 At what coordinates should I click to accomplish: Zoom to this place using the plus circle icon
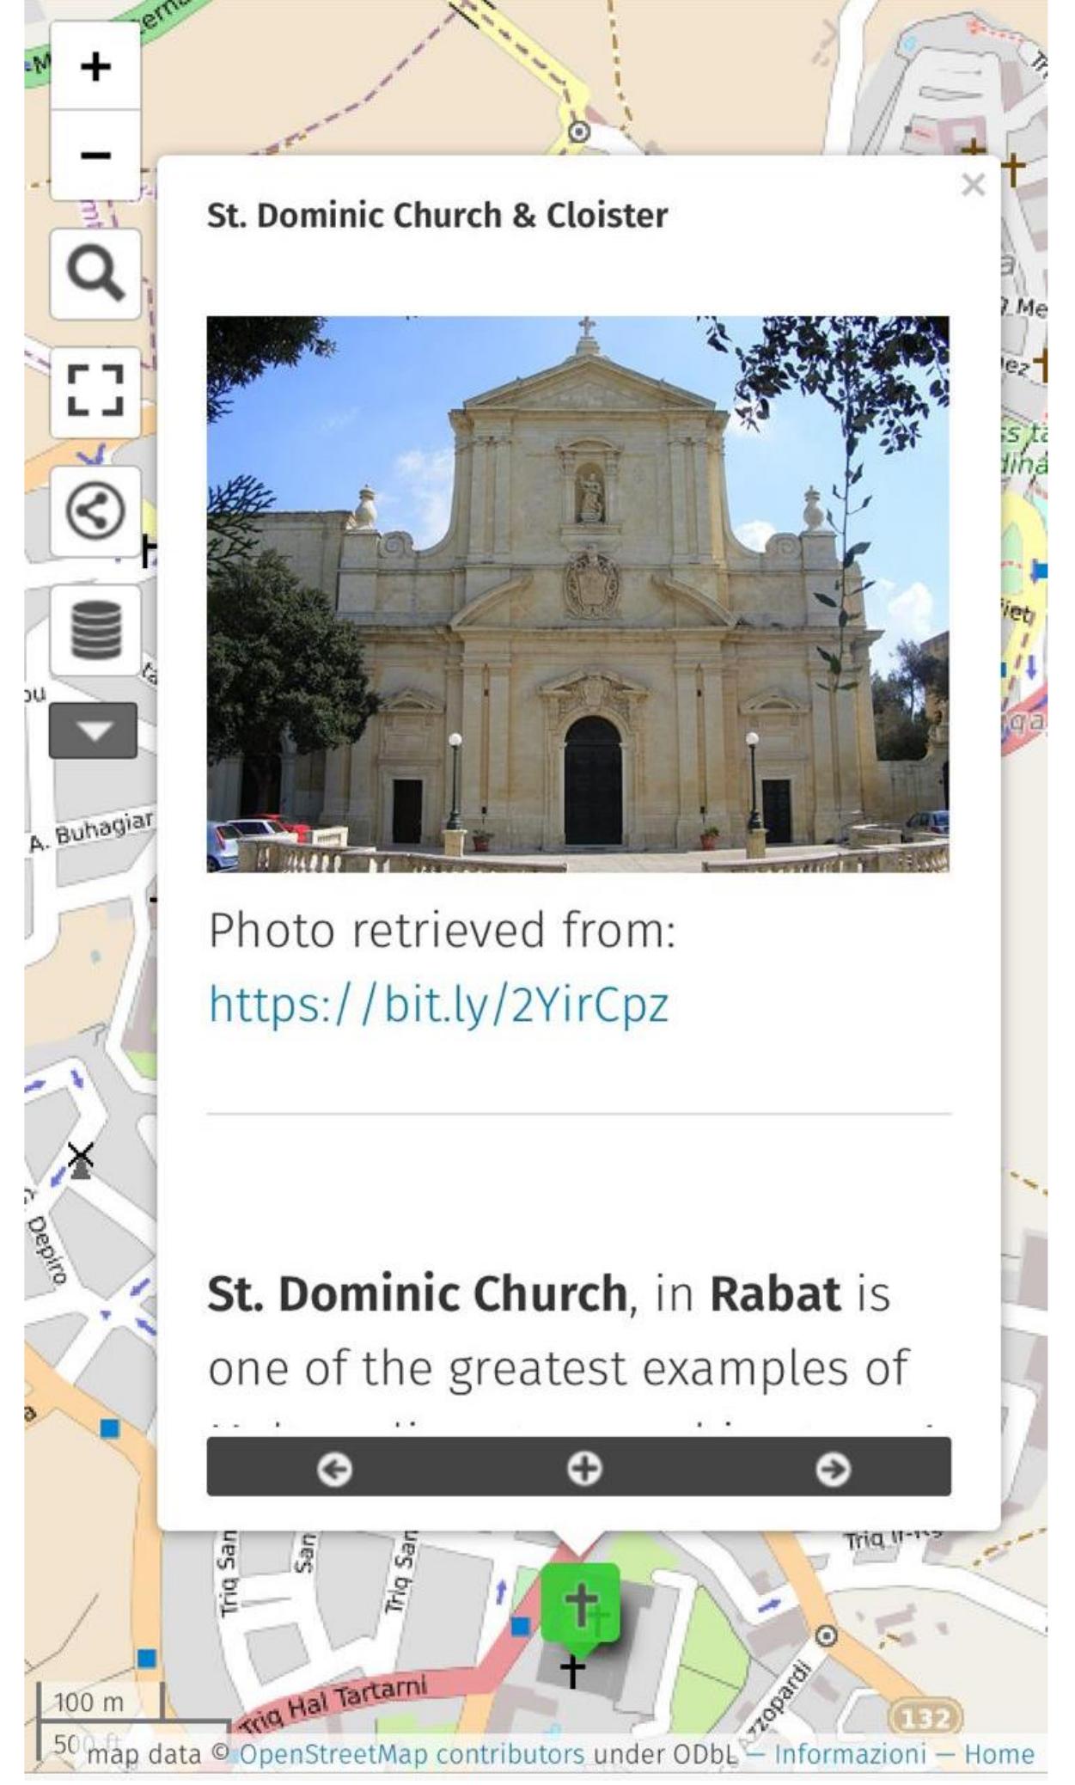click(x=583, y=1469)
